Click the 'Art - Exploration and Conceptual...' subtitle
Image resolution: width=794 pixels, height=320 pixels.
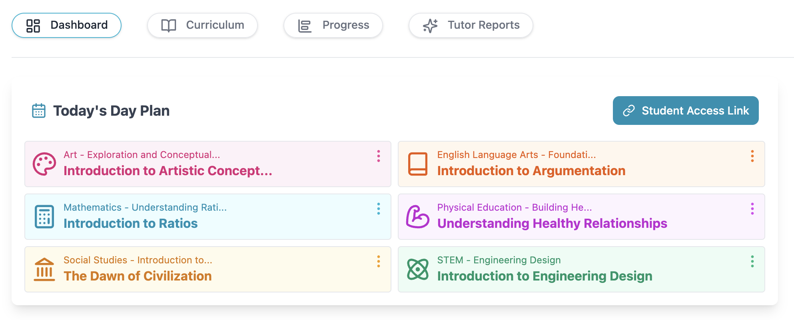click(142, 155)
